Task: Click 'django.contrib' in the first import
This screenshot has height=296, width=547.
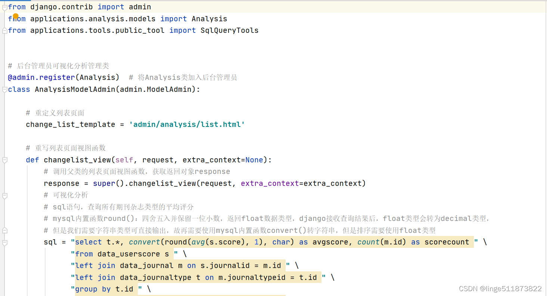Action: [x=62, y=7]
